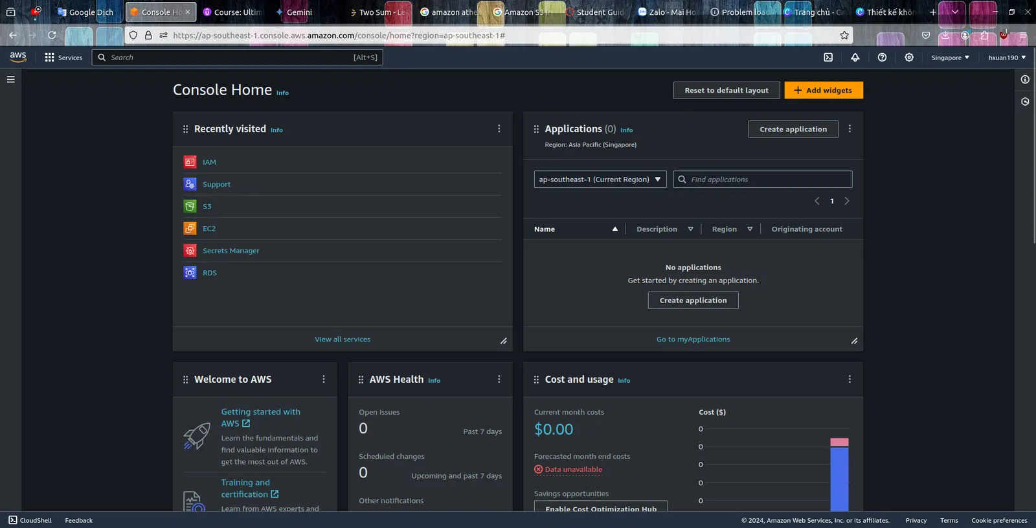Screen dimensions: 1036x528
Task: Open Cookie preferences in the footer
Action: click(999, 520)
